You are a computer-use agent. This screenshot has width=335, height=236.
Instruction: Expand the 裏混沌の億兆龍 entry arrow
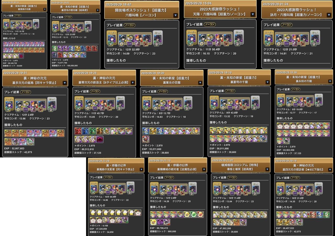click(x=98, y=10)
